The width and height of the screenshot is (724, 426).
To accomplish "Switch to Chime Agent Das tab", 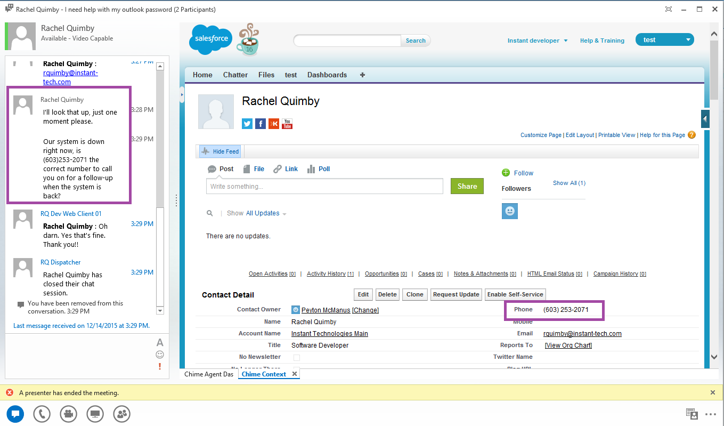I will [x=209, y=374].
